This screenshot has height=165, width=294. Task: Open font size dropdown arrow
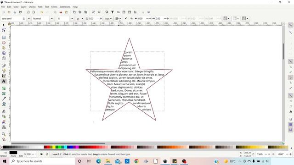click(x=72, y=18)
